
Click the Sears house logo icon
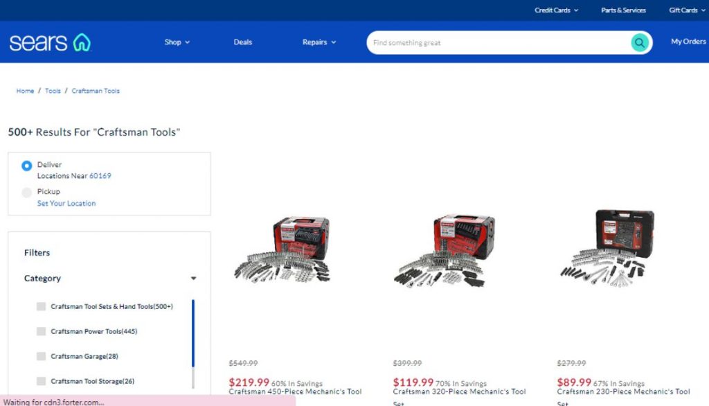click(x=82, y=42)
